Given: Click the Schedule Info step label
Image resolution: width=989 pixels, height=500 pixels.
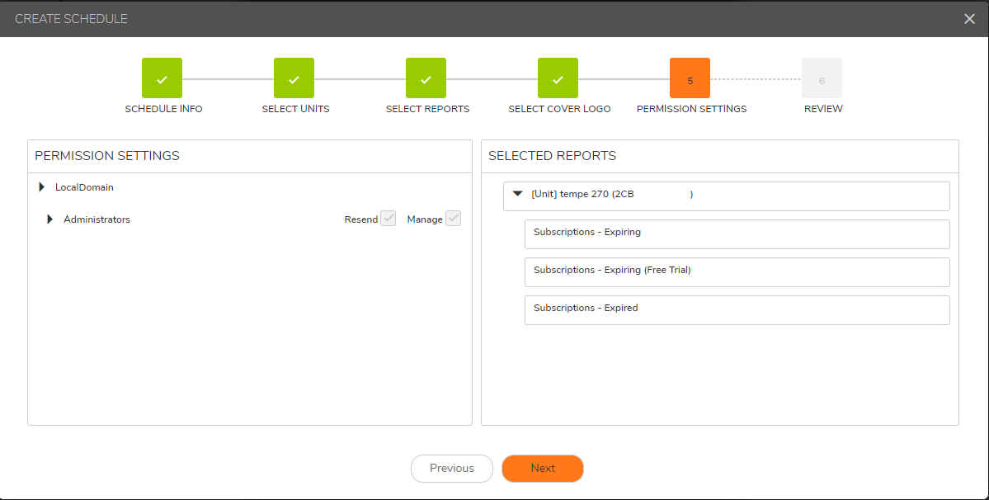Looking at the screenshot, I should coord(163,109).
